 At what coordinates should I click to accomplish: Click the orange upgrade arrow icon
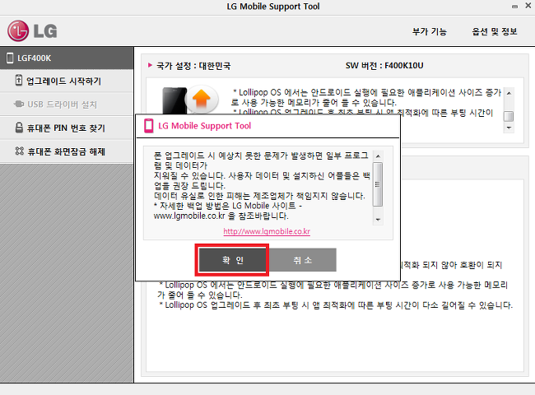(202, 99)
